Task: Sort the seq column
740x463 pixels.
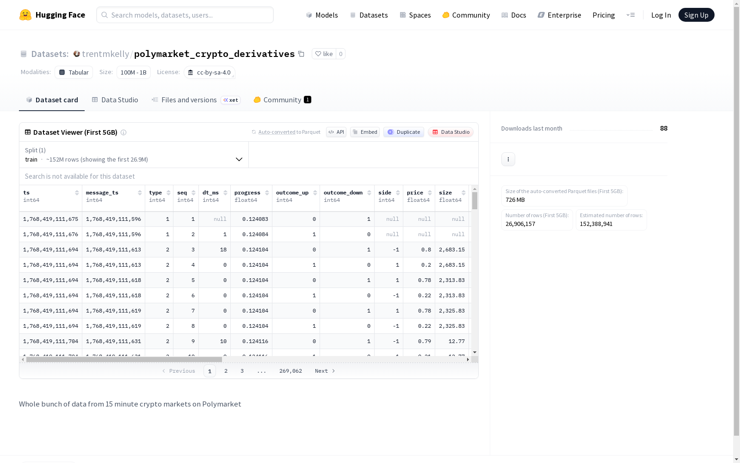Action: [193, 193]
